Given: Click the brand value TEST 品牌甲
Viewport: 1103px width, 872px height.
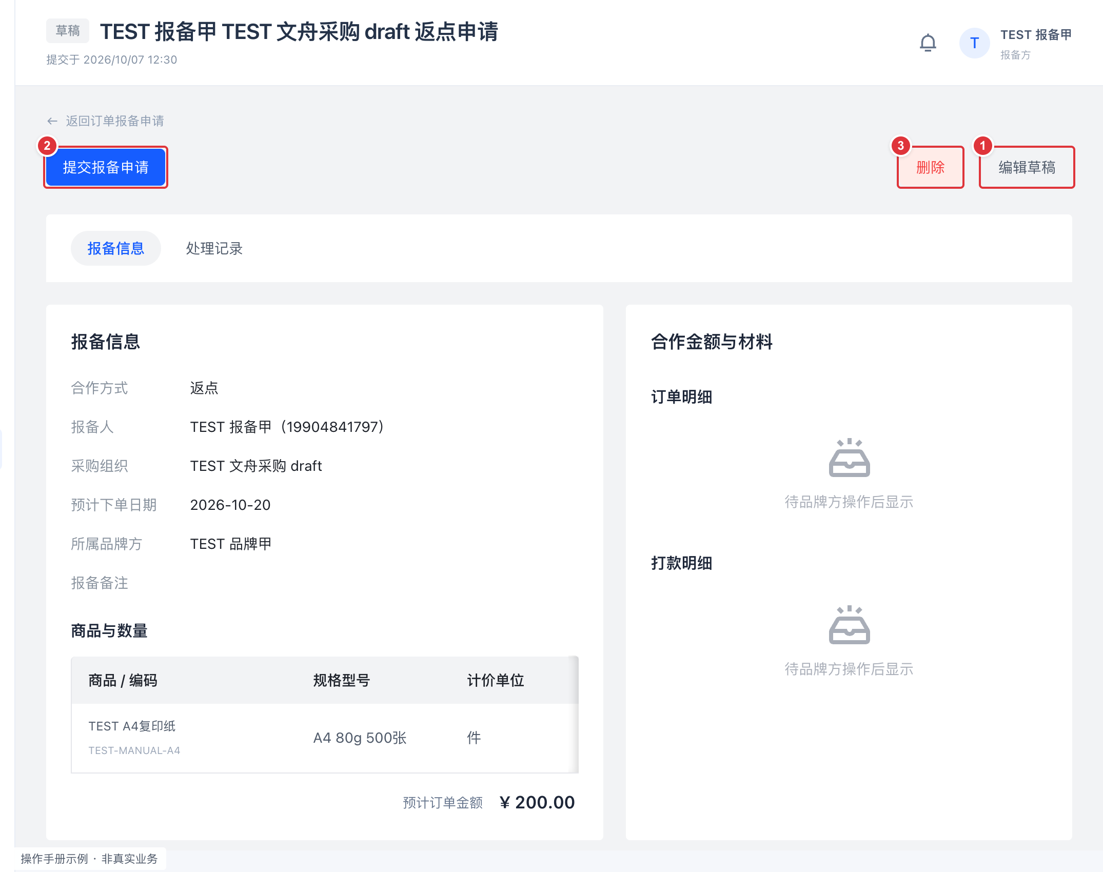Looking at the screenshot, I should 231,544.
